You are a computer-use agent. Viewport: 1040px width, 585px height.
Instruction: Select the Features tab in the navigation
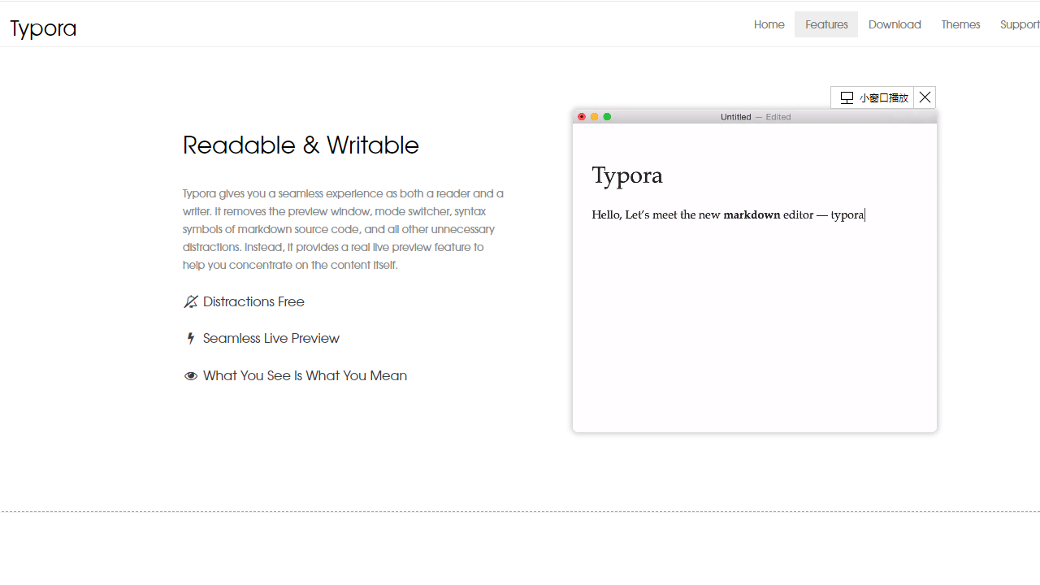tap(826, 24)
